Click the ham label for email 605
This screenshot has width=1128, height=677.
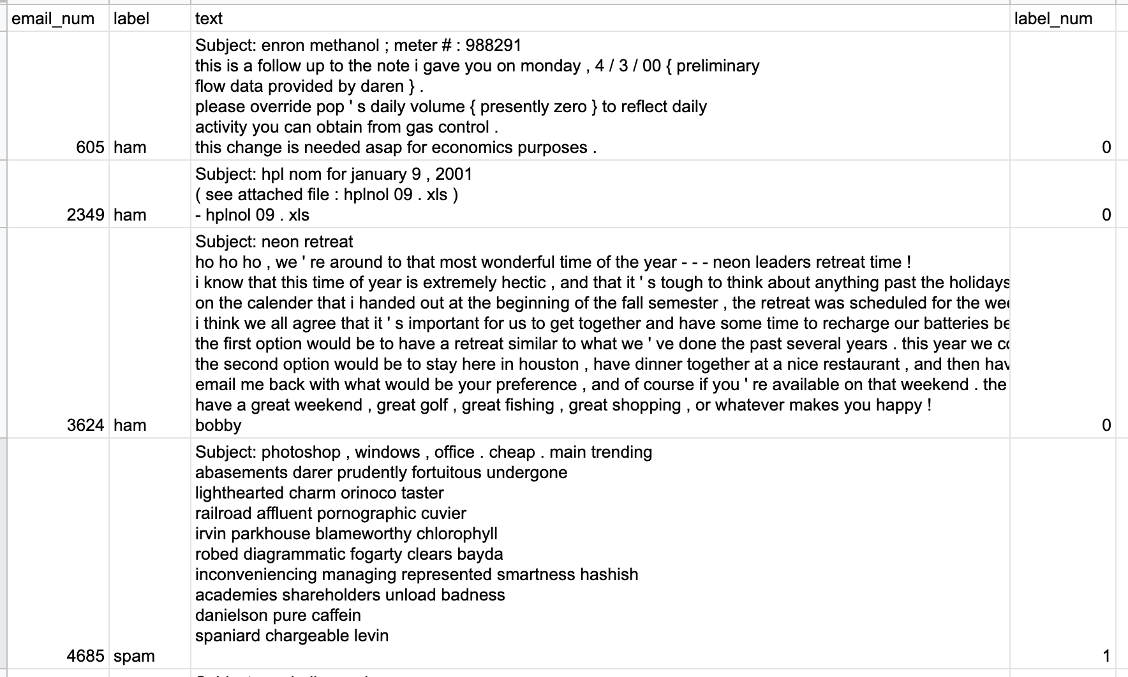(x=150, y=96)
